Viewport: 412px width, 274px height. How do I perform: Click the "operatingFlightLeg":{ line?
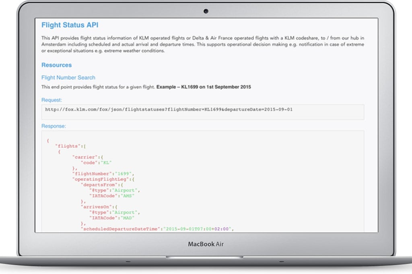point(103,179)
